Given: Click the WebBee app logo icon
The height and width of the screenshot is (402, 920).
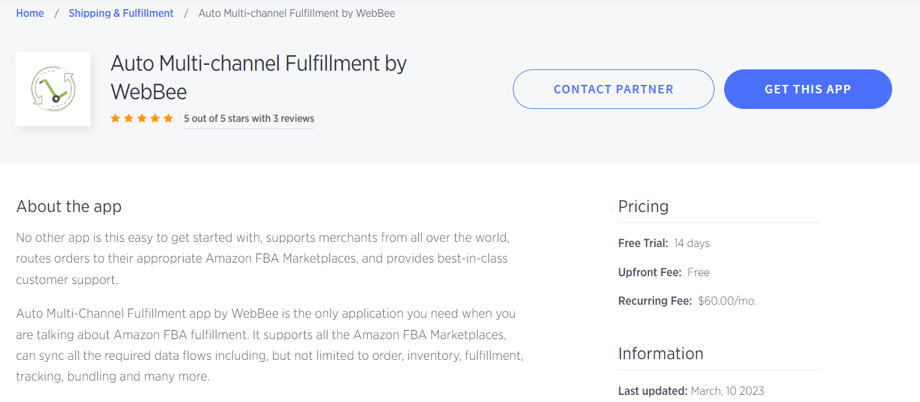Looking at the screenshot, I should coord(53,89).
